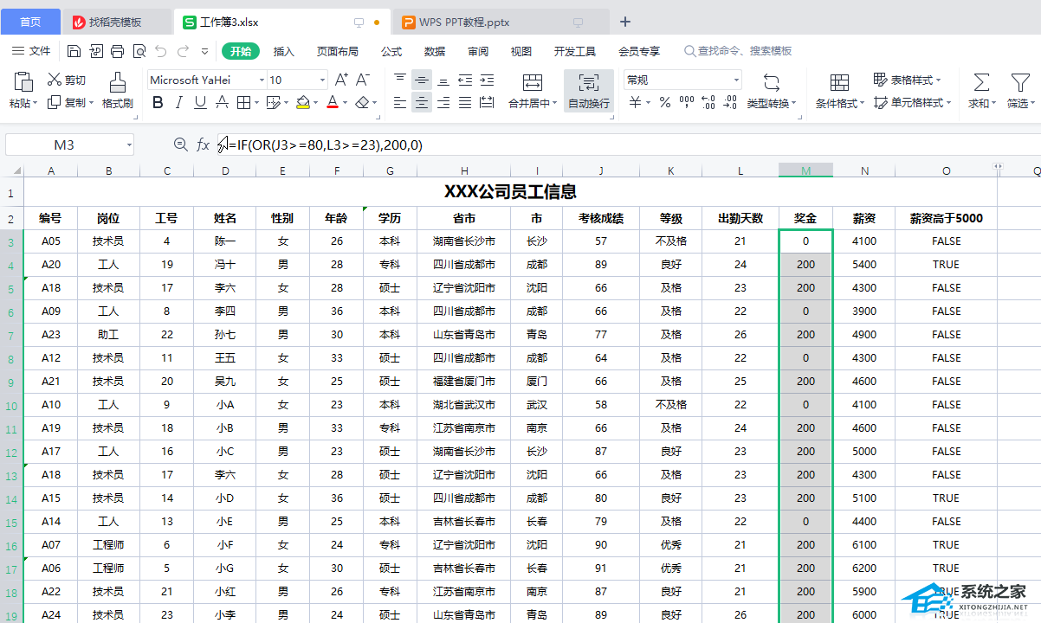Toggle bold formatting
1041x623 pixels.
pyautogui.click(x=158, y=103)
